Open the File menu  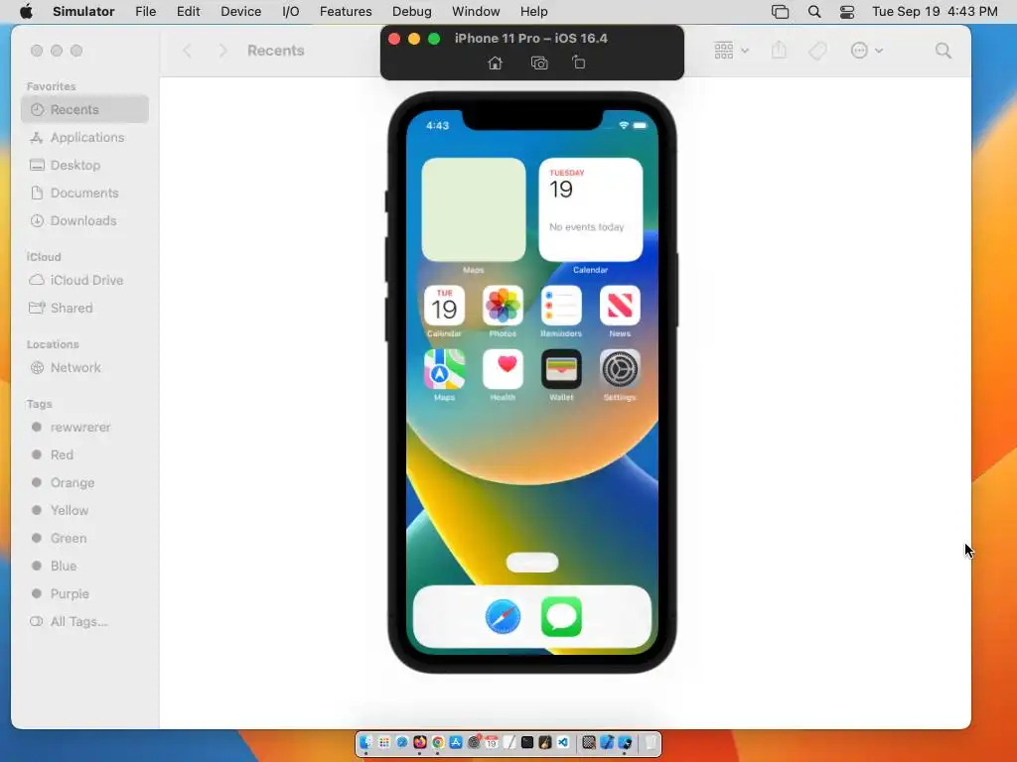click(x=145, y=12)
